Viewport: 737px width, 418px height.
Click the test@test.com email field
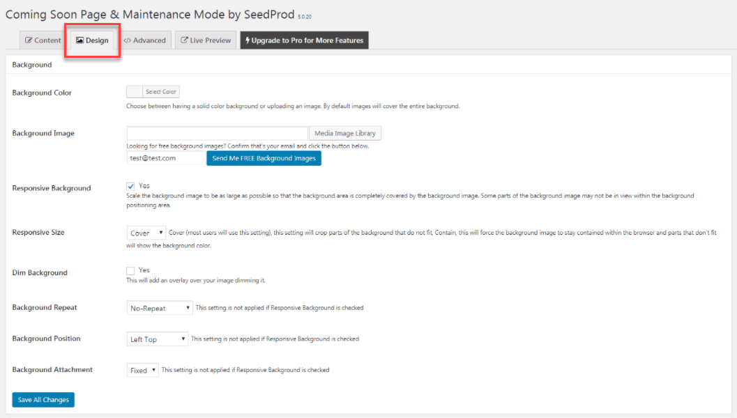[167, 158]
